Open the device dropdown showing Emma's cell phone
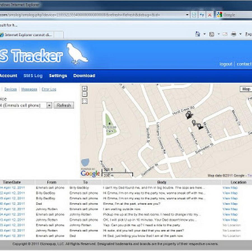 coord(26,106)
